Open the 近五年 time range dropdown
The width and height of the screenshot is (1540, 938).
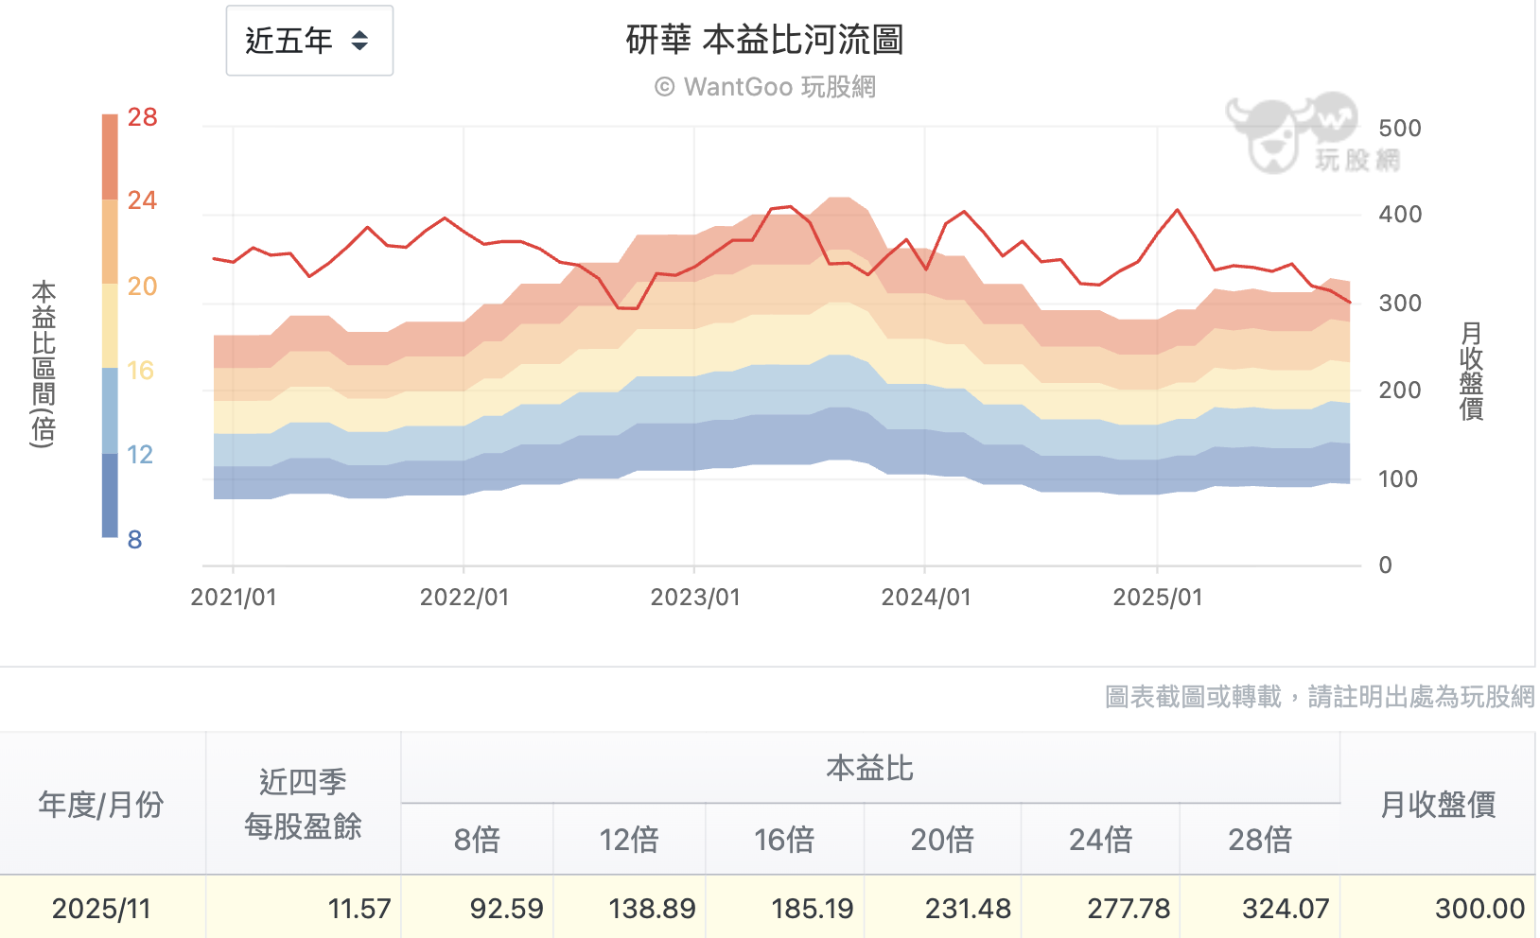[x=307, y=42]
